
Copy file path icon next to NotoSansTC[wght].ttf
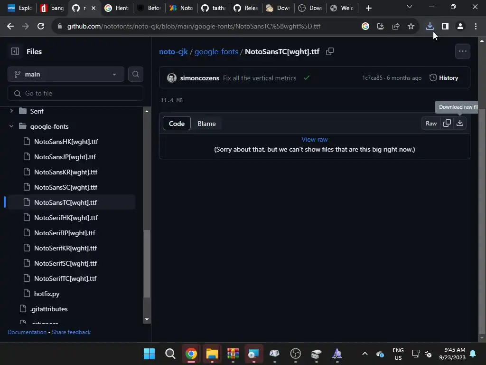(330, 51)
